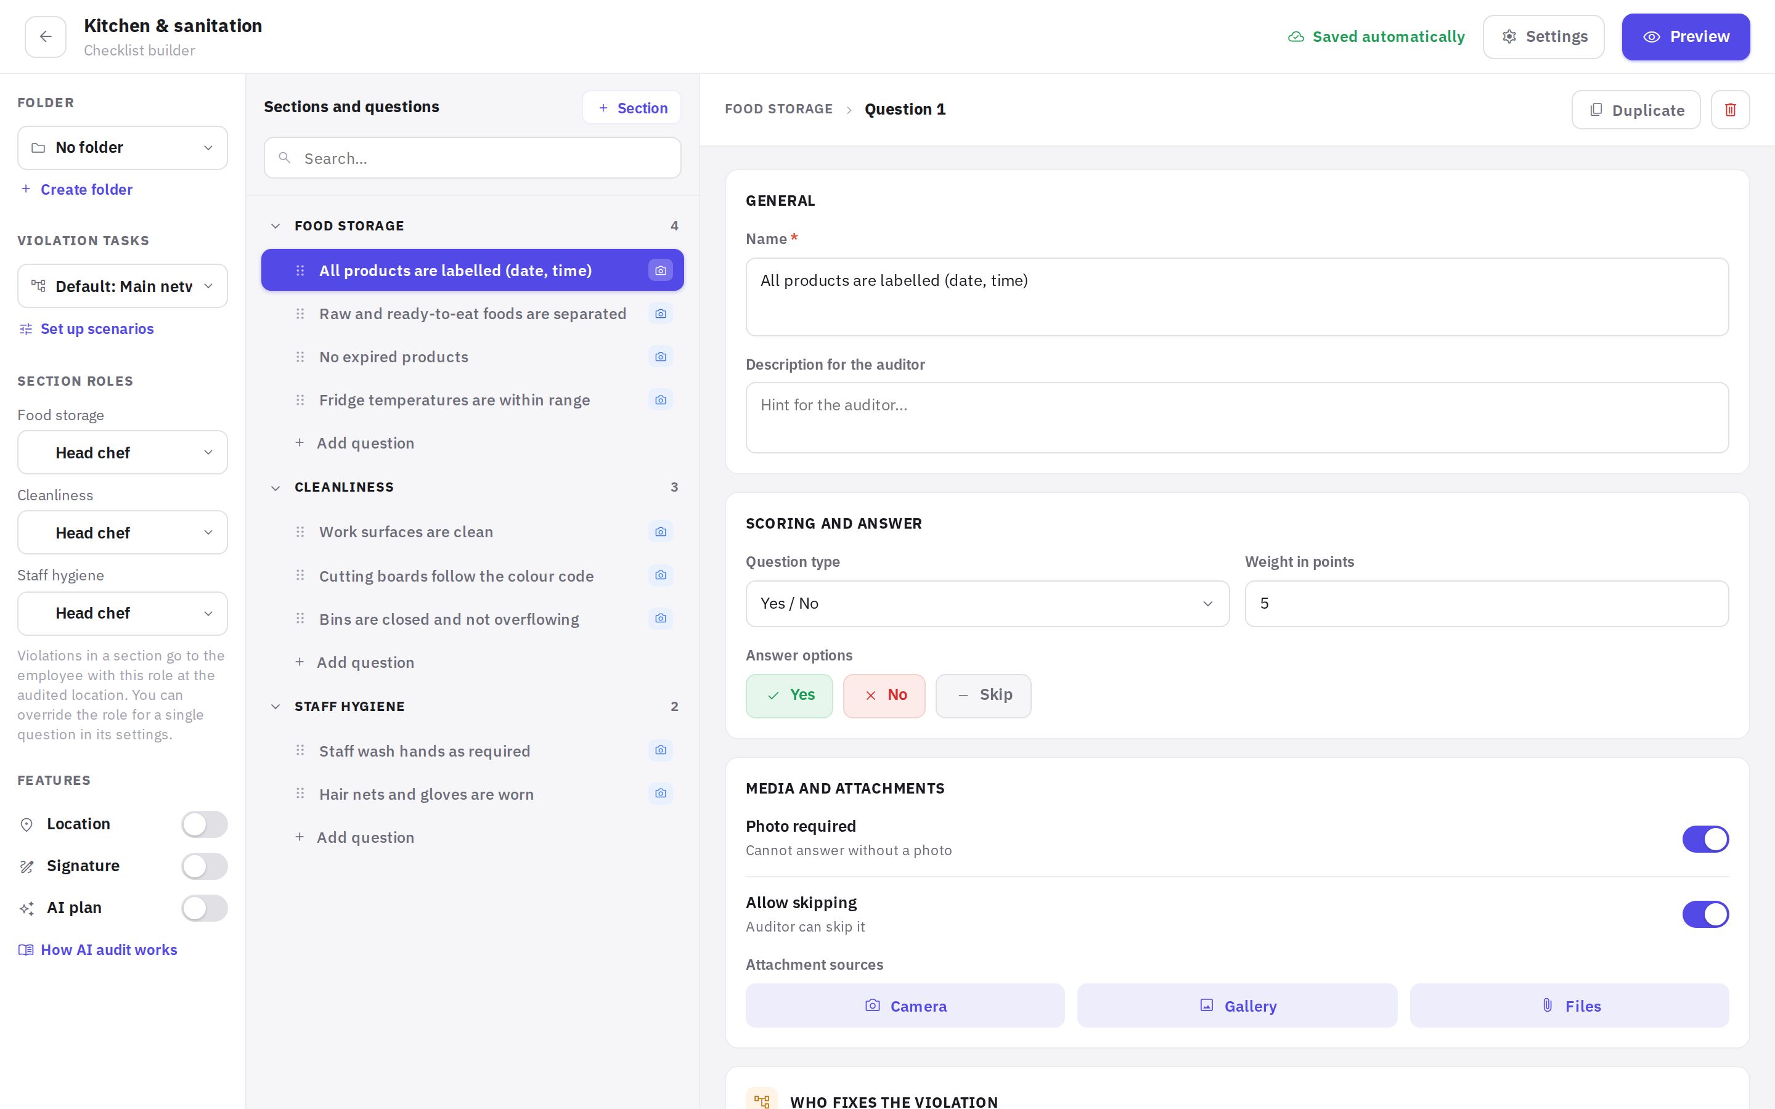Screen dimensions: 1775x1109
Task: Open the Food storage role dropdown
Action: tap(123, 453)
